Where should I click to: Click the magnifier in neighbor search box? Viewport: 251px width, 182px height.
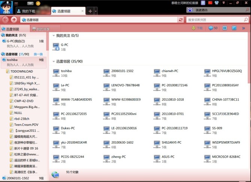click(246, 20)
